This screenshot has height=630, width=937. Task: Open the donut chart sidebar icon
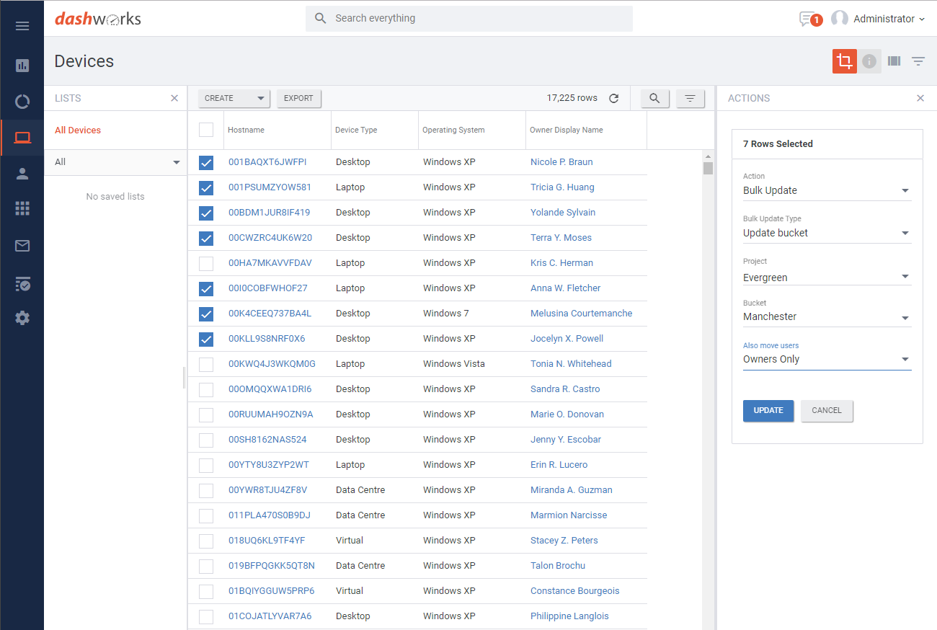[22, 102]
